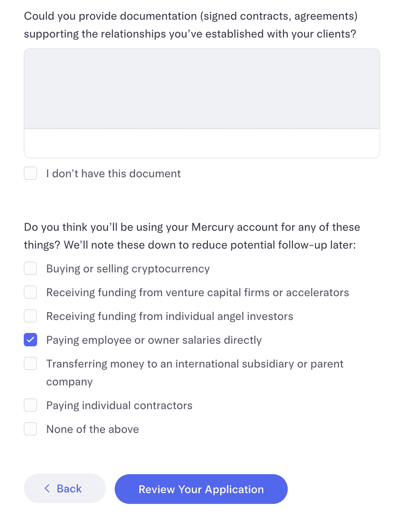Uncheck the blue checkmark for paying salaries

pyautogui.click(x=30, y=340)
